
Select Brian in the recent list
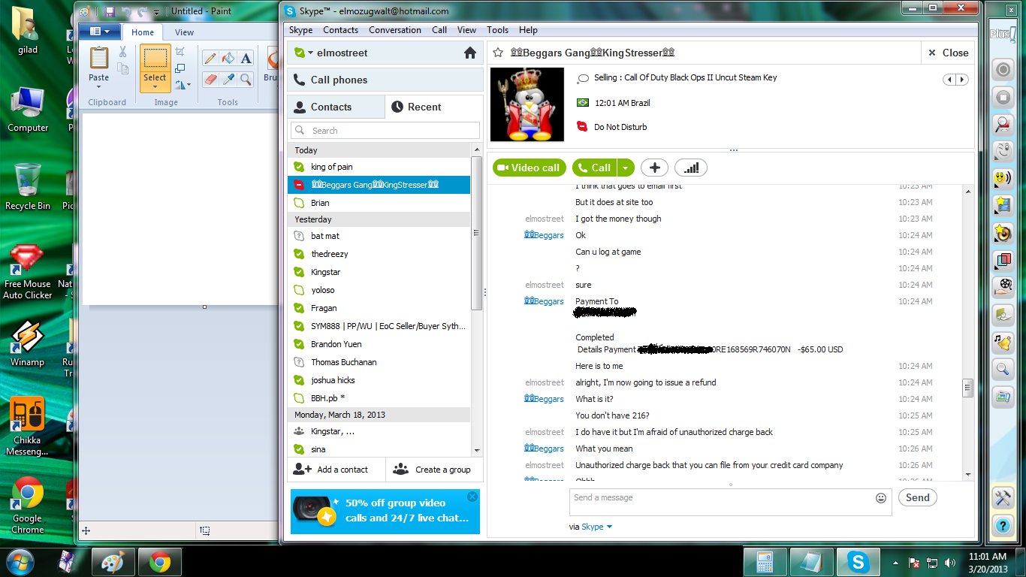pos(379,203)
